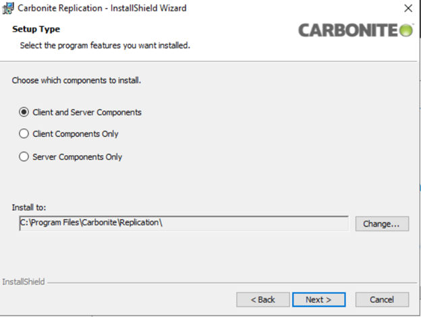421x317 pixels.
Task: Cancel the installation wizard
Action: pos(382,299)
